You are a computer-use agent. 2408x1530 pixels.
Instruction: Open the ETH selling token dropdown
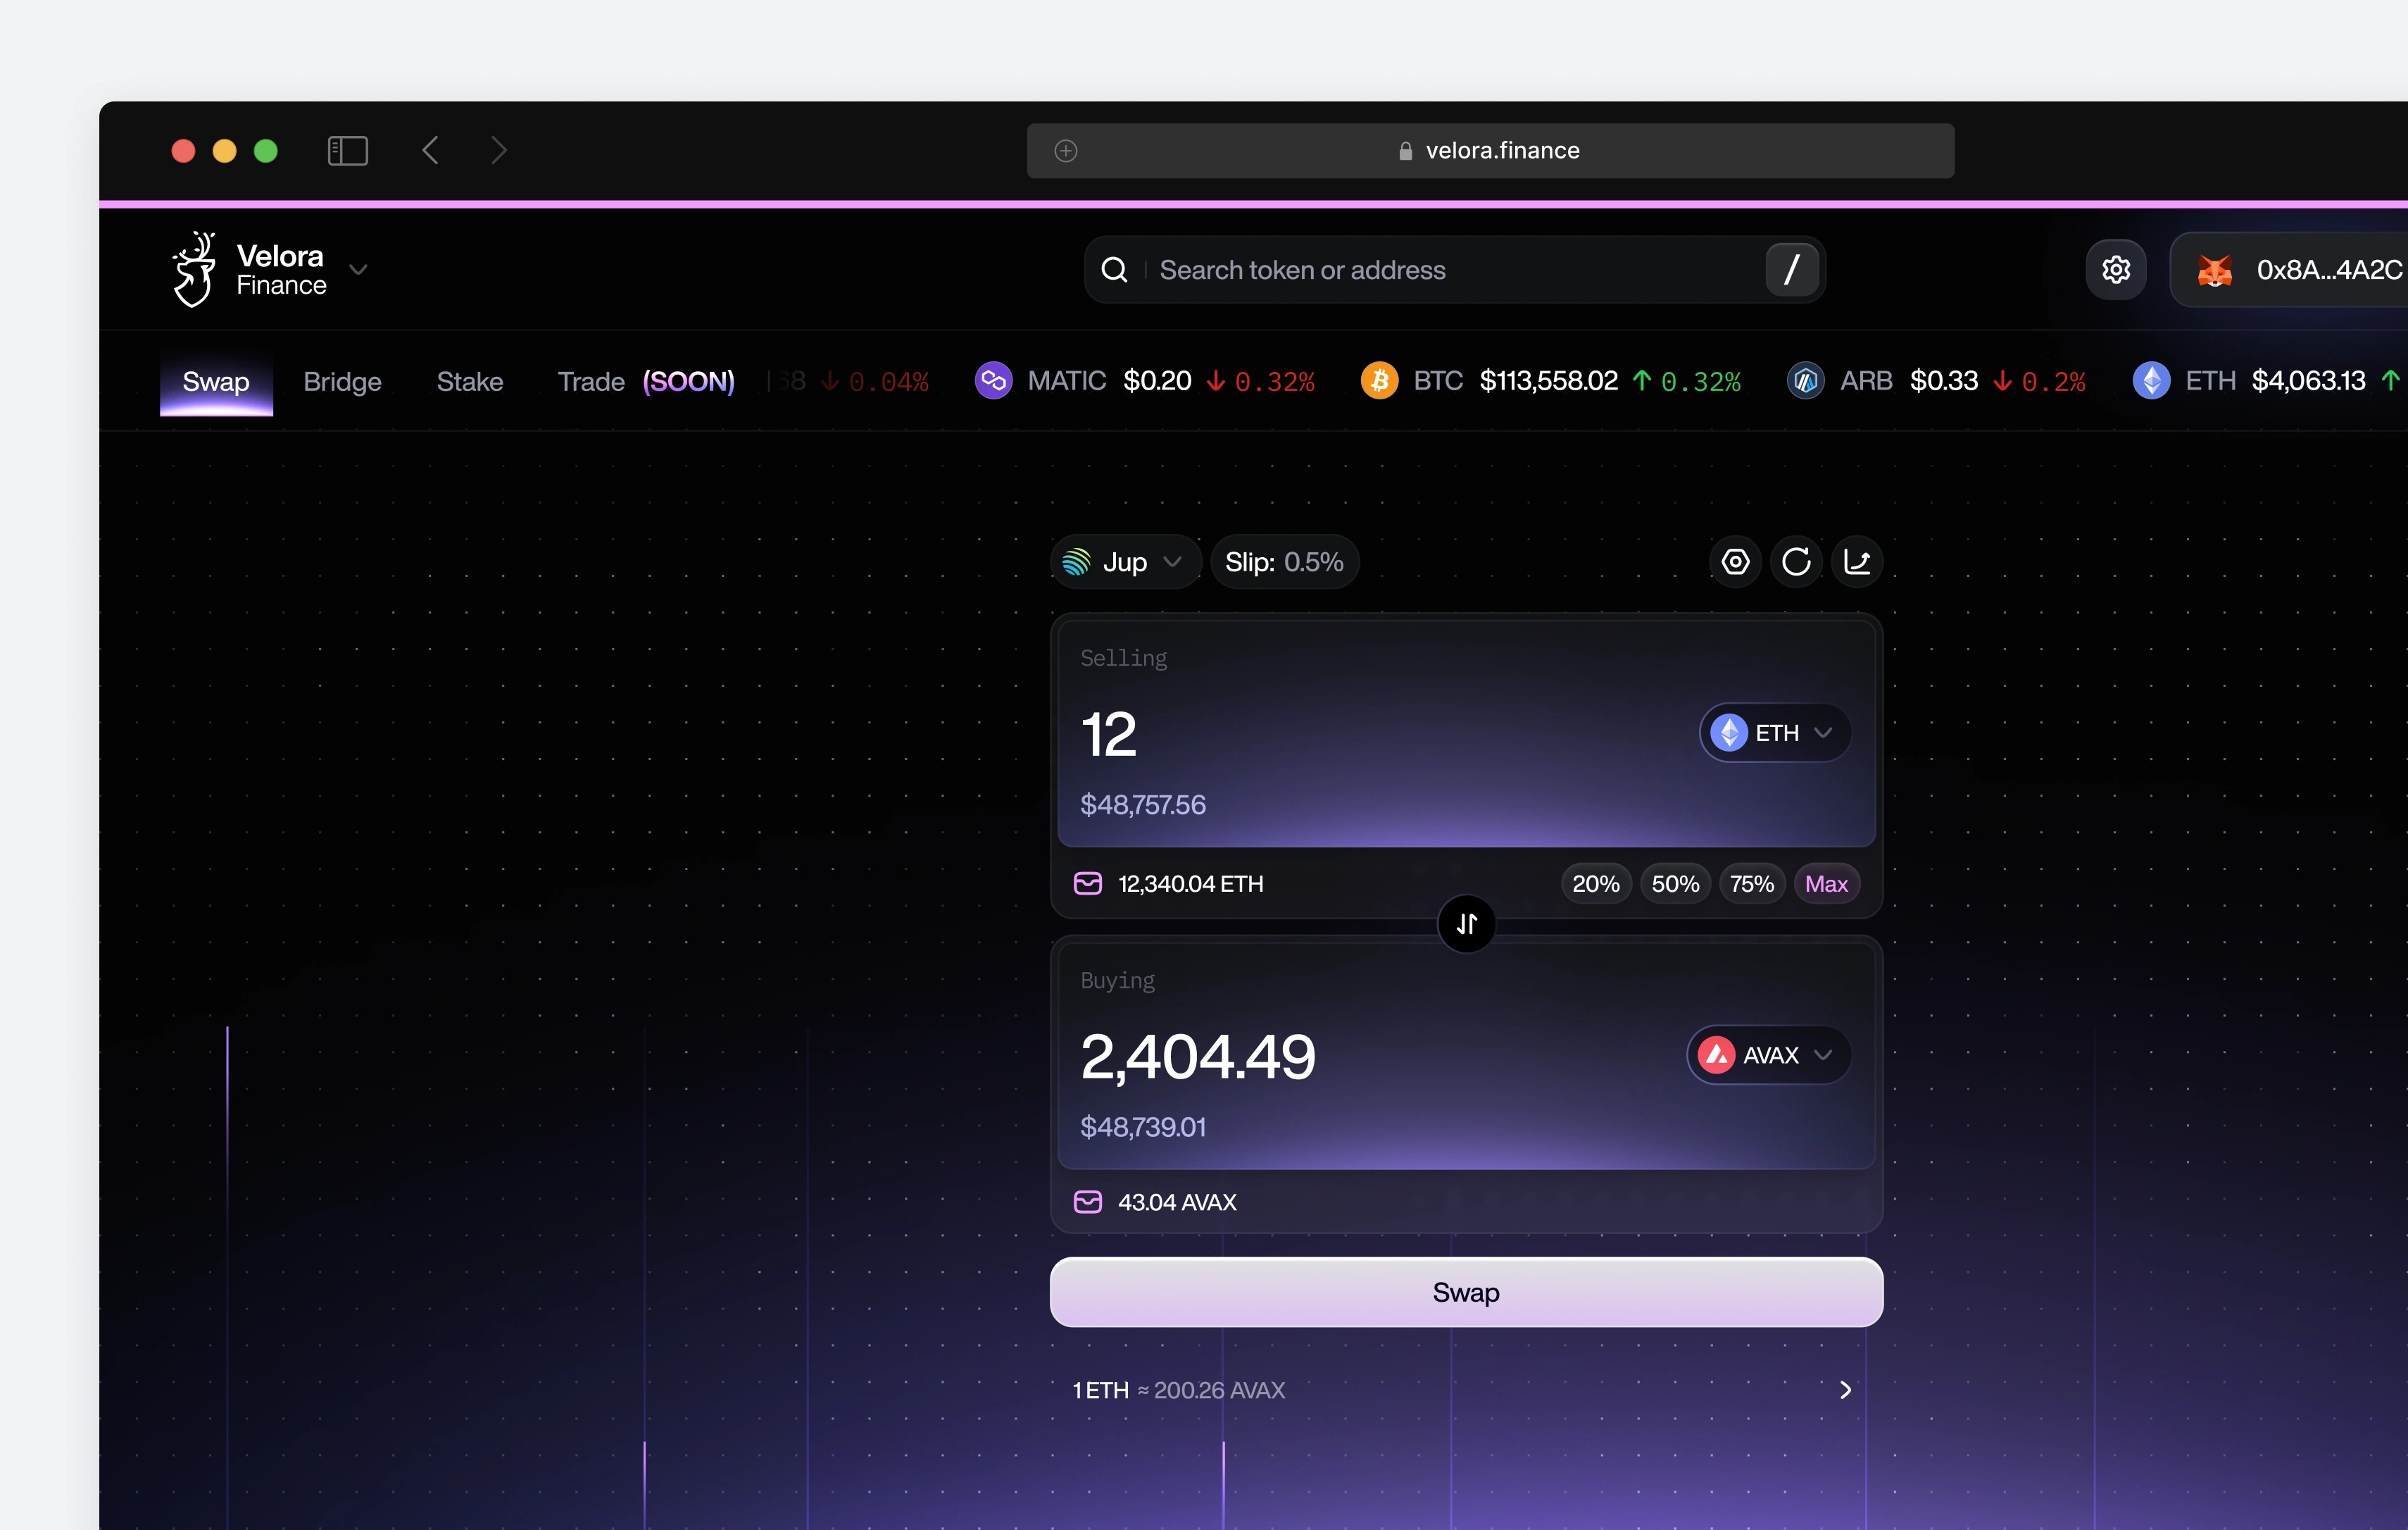pyautogui.click(x=1774, y=733)
